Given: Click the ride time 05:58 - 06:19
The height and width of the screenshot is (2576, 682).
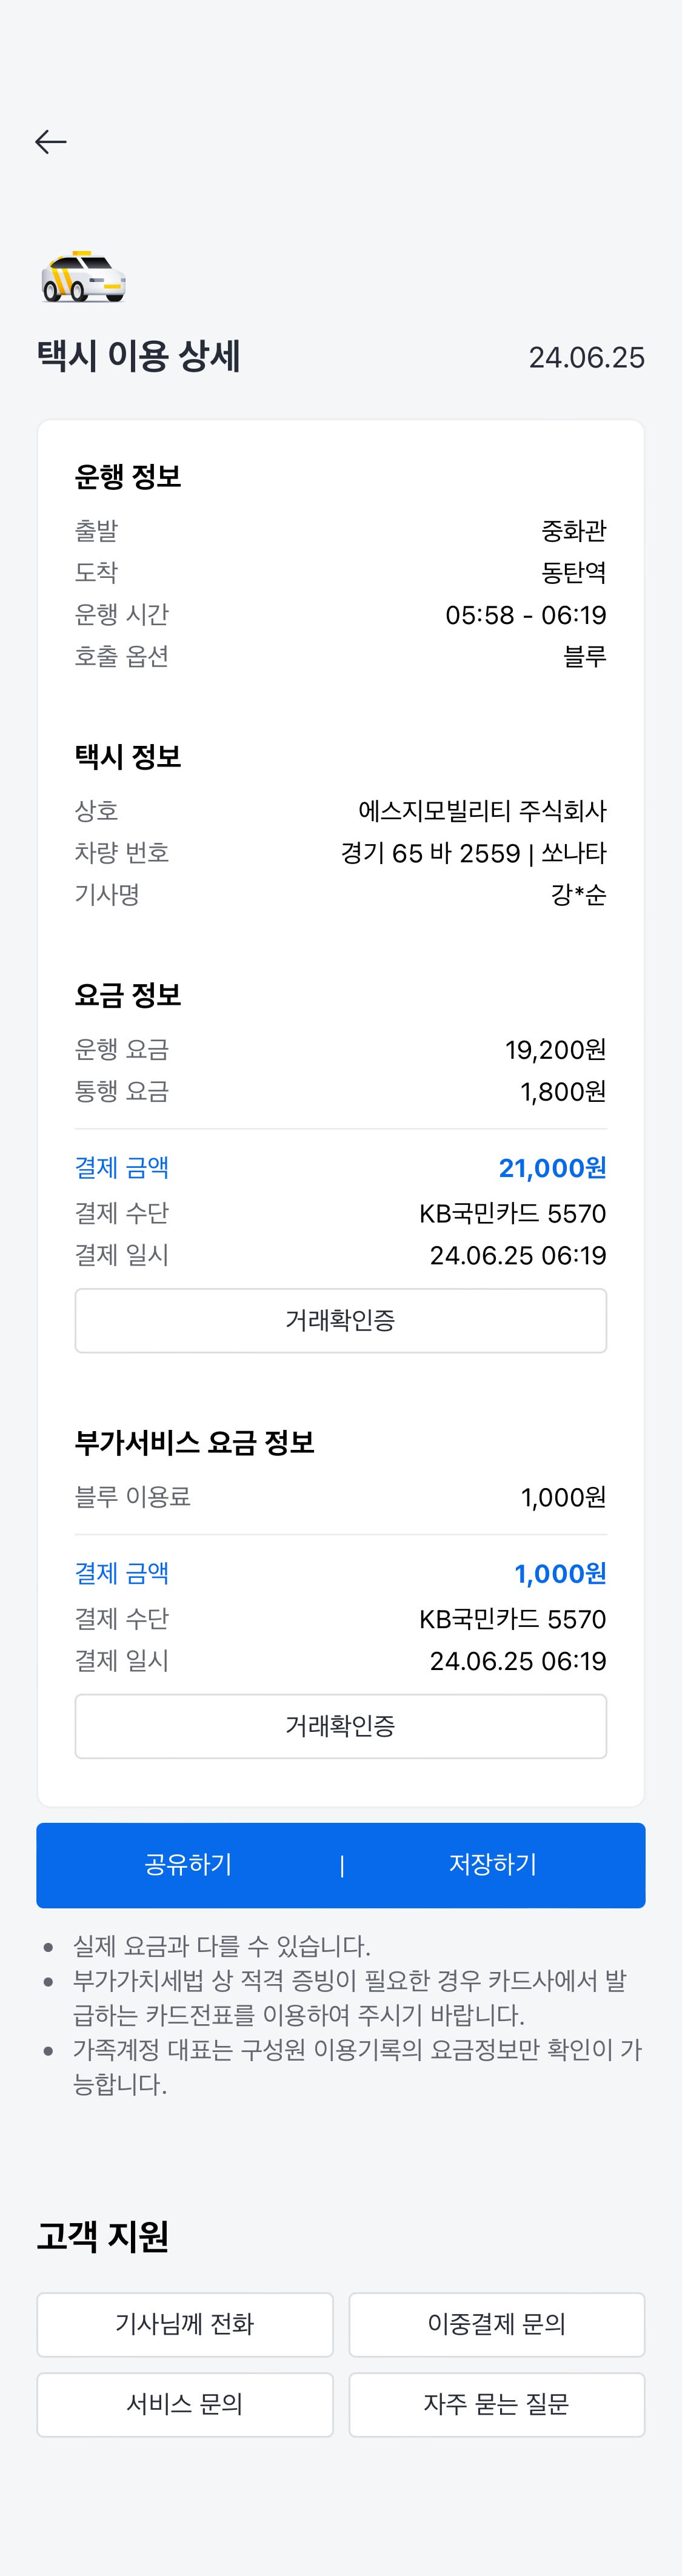Looking at the screenshot, I should coord(525,615).
